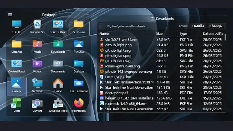Click the RustDesk file icon
The width and height of the screenshot is (233, 131).
[101, 104]
